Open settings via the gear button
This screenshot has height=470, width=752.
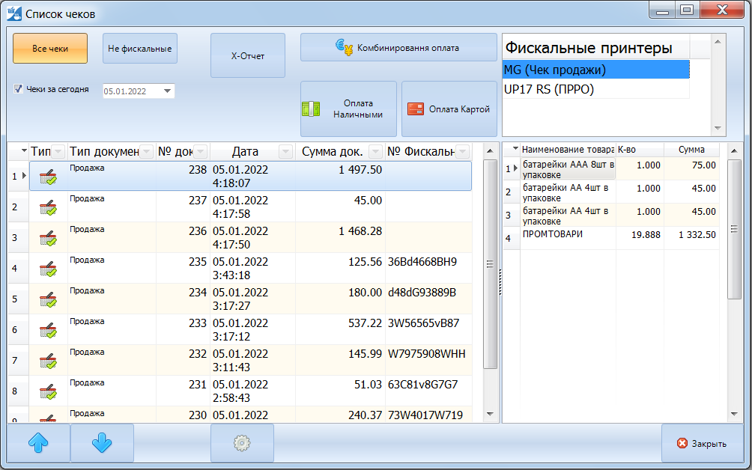coord(242,443)
